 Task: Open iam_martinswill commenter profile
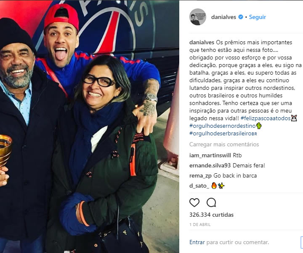coord(210,155)
